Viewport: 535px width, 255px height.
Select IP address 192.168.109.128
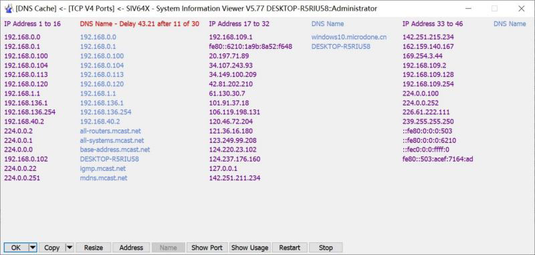pos(428,75)
